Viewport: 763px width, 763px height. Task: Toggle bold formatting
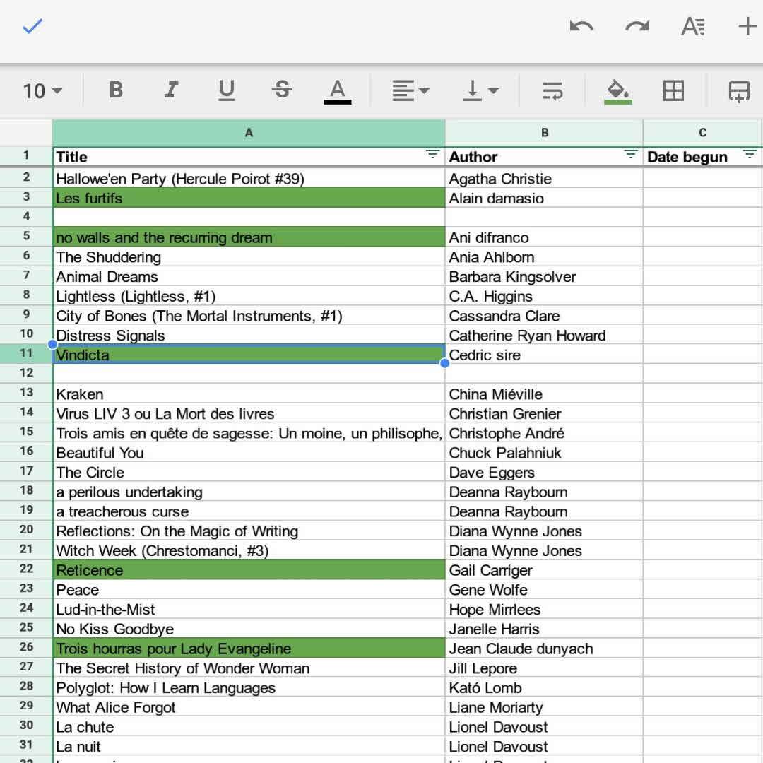pyautogui.click(x=116, y=90)
